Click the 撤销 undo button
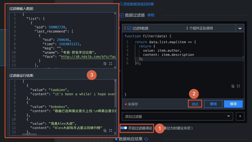The image size is (252, 142). pyautogui.click(x=213, y=104)
